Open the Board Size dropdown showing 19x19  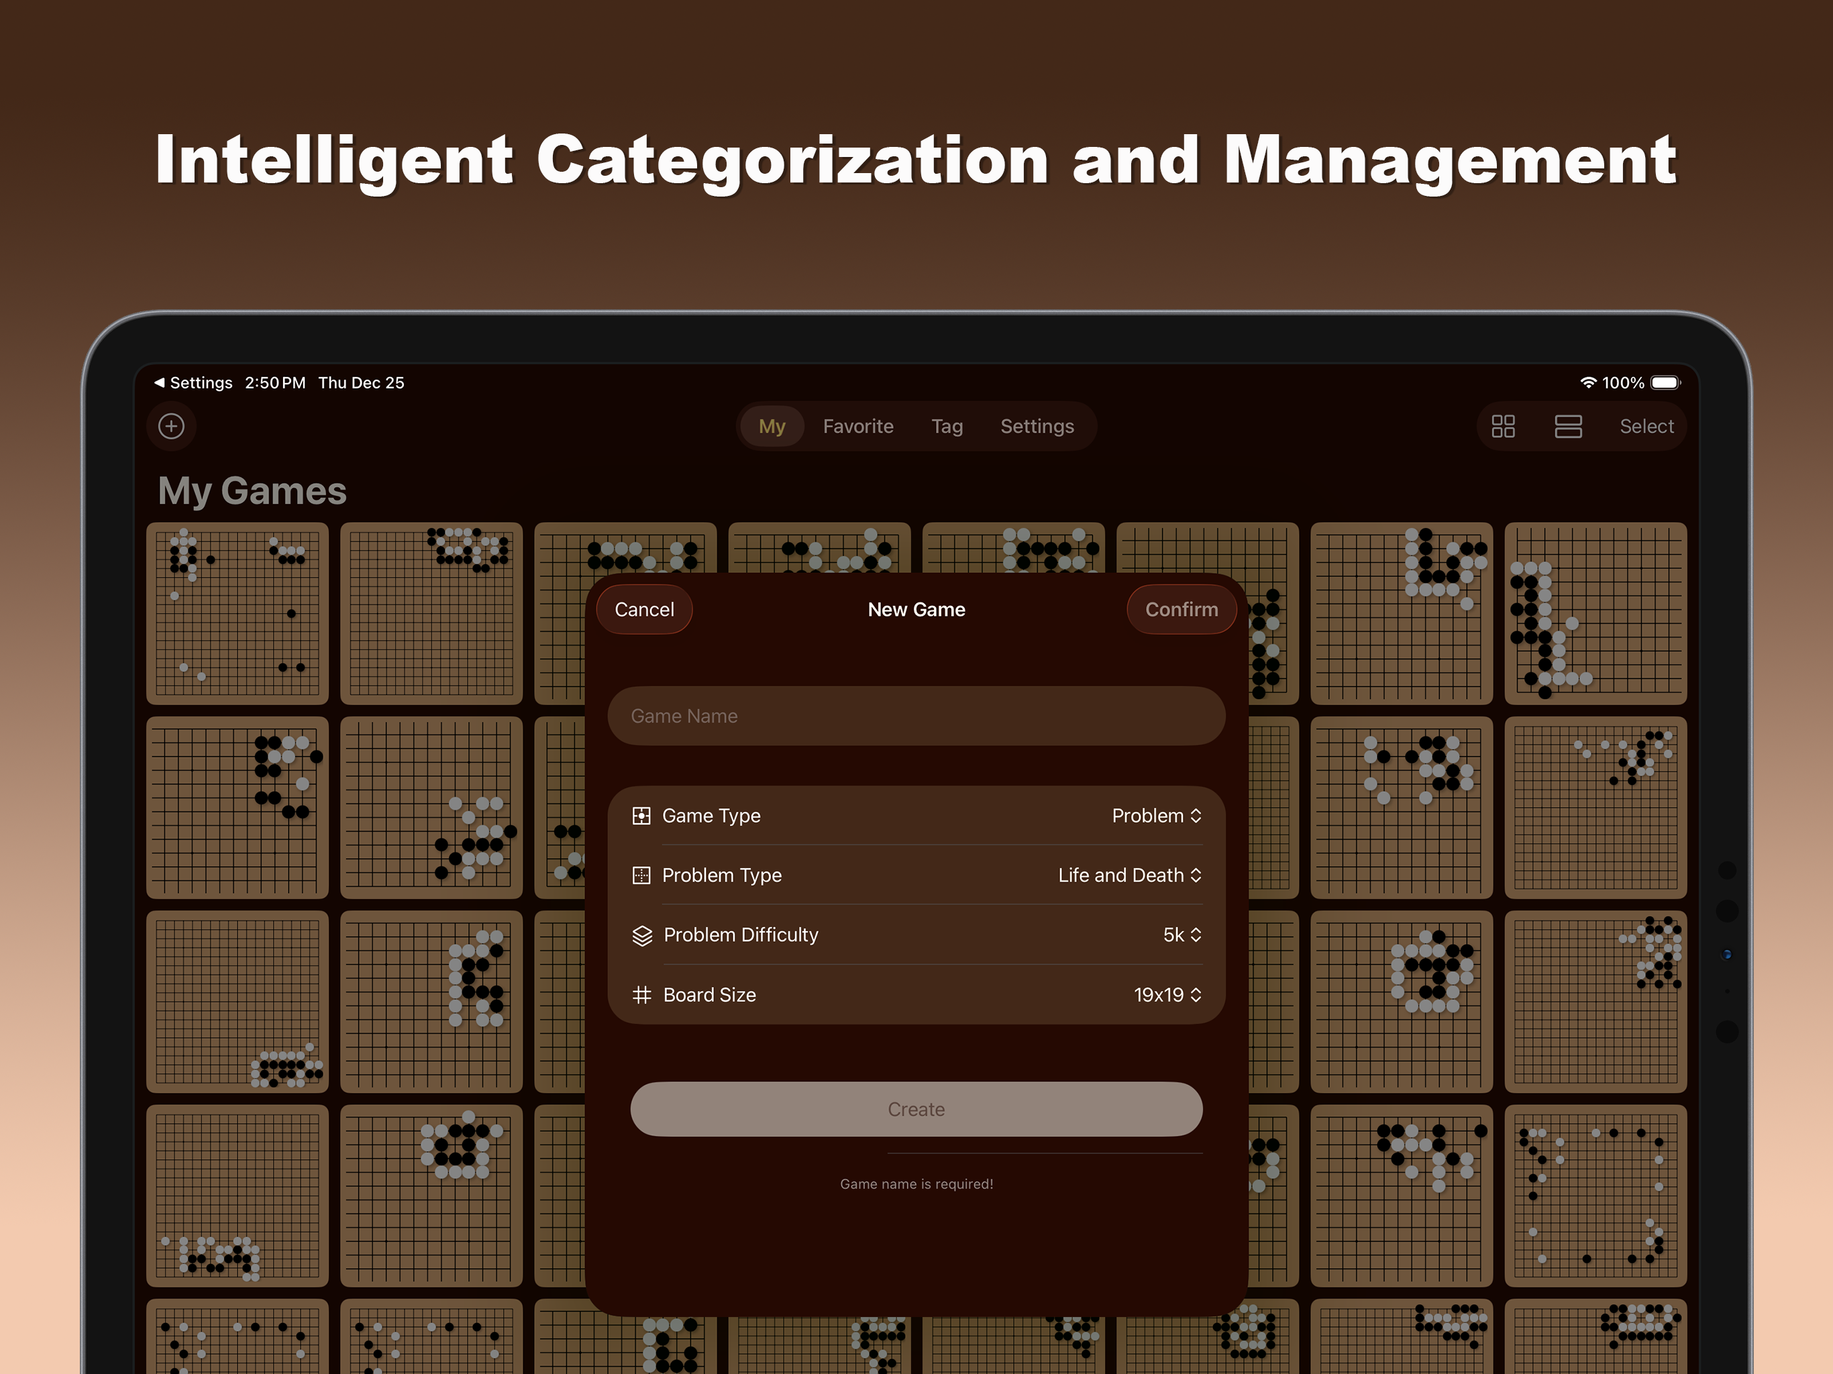tap(1167, 994)
